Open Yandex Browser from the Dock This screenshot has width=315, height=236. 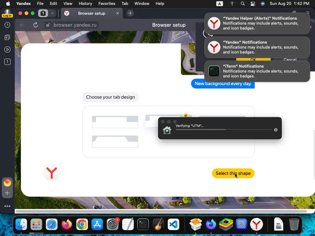click(x=257, y=224)
